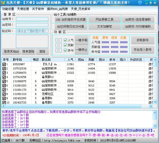Click the 一键开刷 button

tap(81, 40)
